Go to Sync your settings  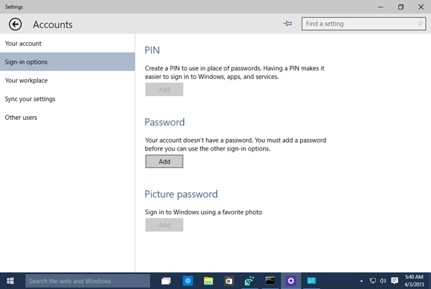coord(68,99)
